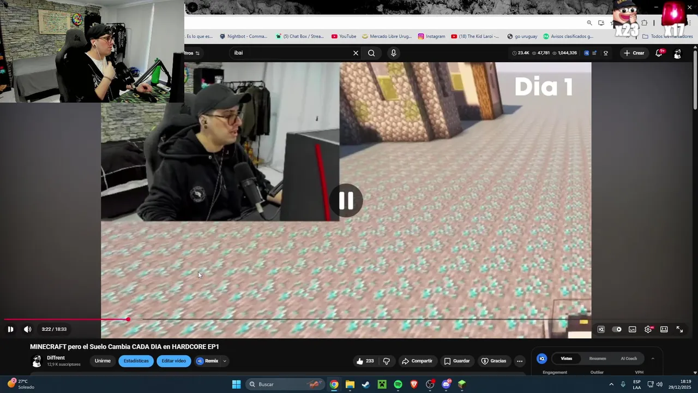This screenshot has height=393, width=698.
Task: Open the weather widget showing 27°C
Action: coord(21,384)
